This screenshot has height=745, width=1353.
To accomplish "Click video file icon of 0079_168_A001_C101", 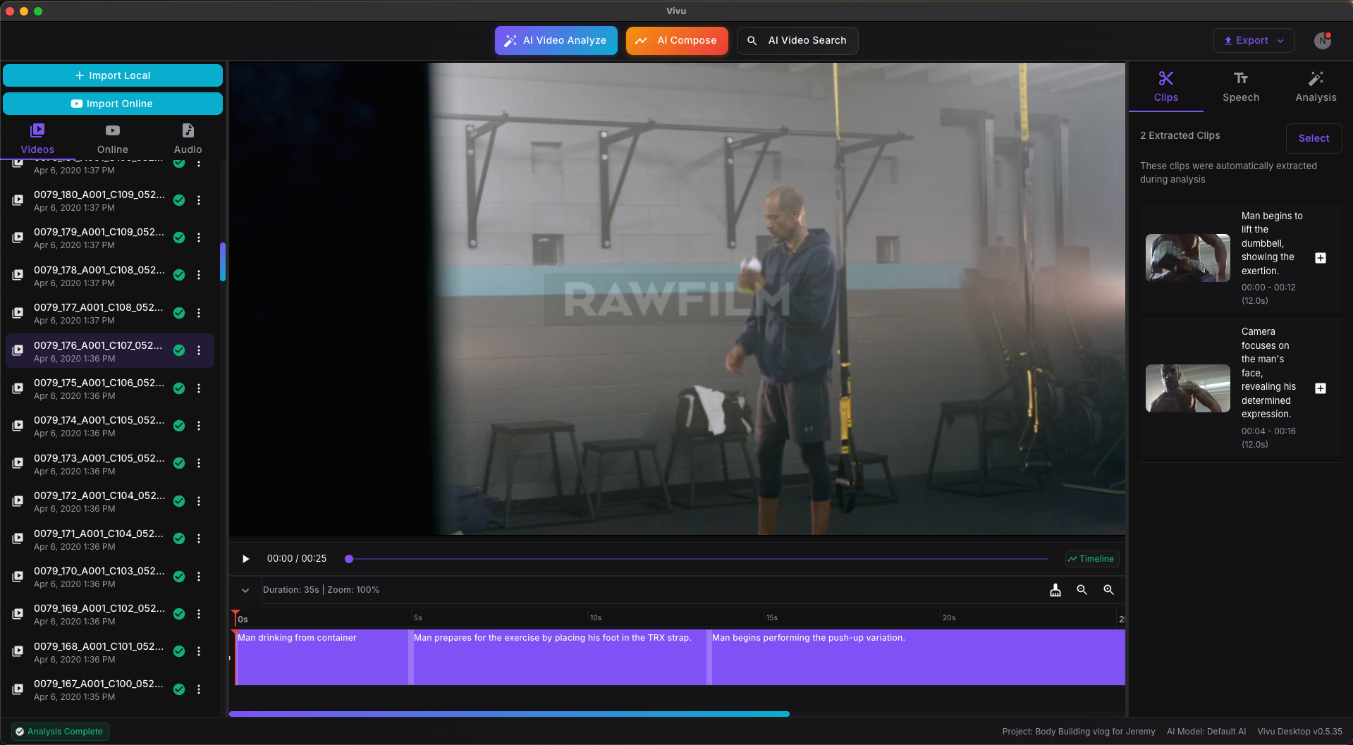I will pyautogui.click(x=18, y=651).
